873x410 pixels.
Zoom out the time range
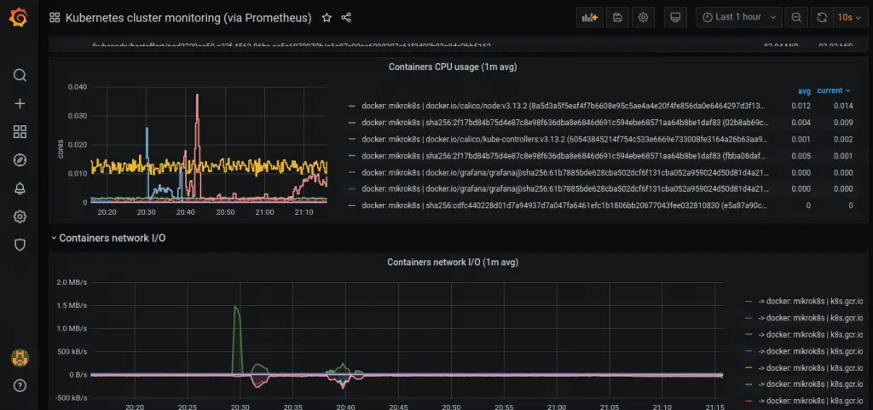click(x=796, y=17)
